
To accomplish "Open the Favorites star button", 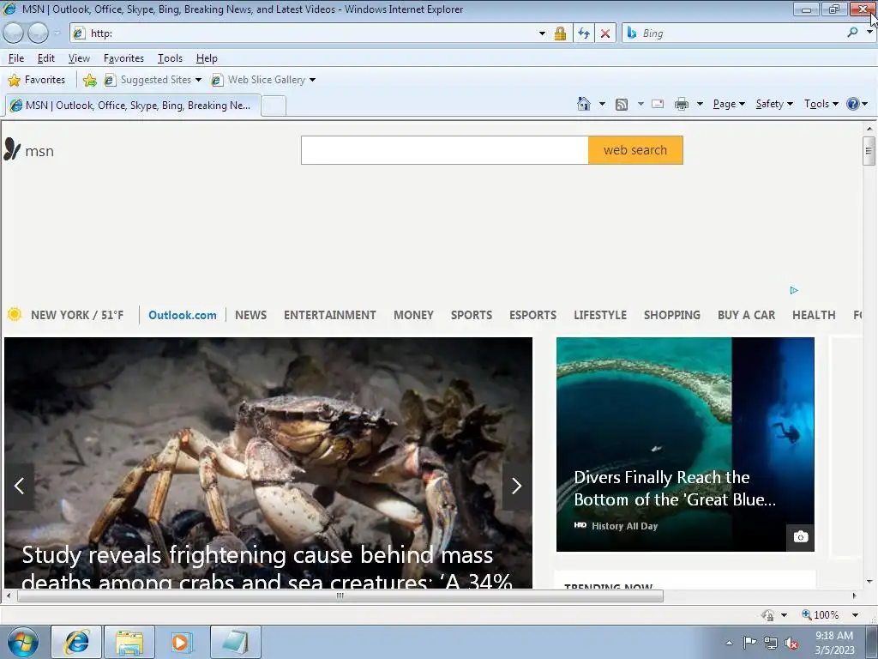I will (37, 80).
